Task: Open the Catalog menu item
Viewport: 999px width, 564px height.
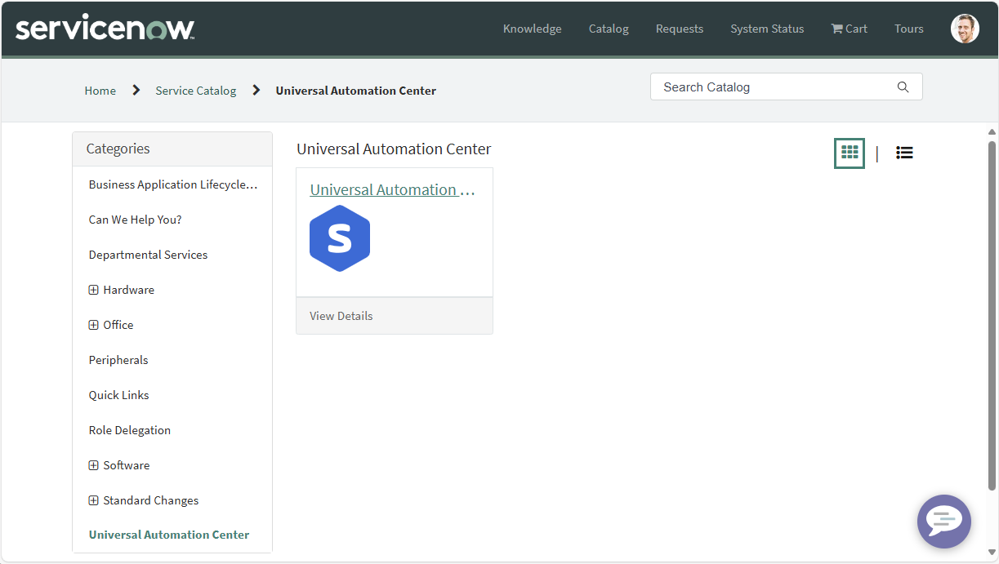Action: click(609, 29)
